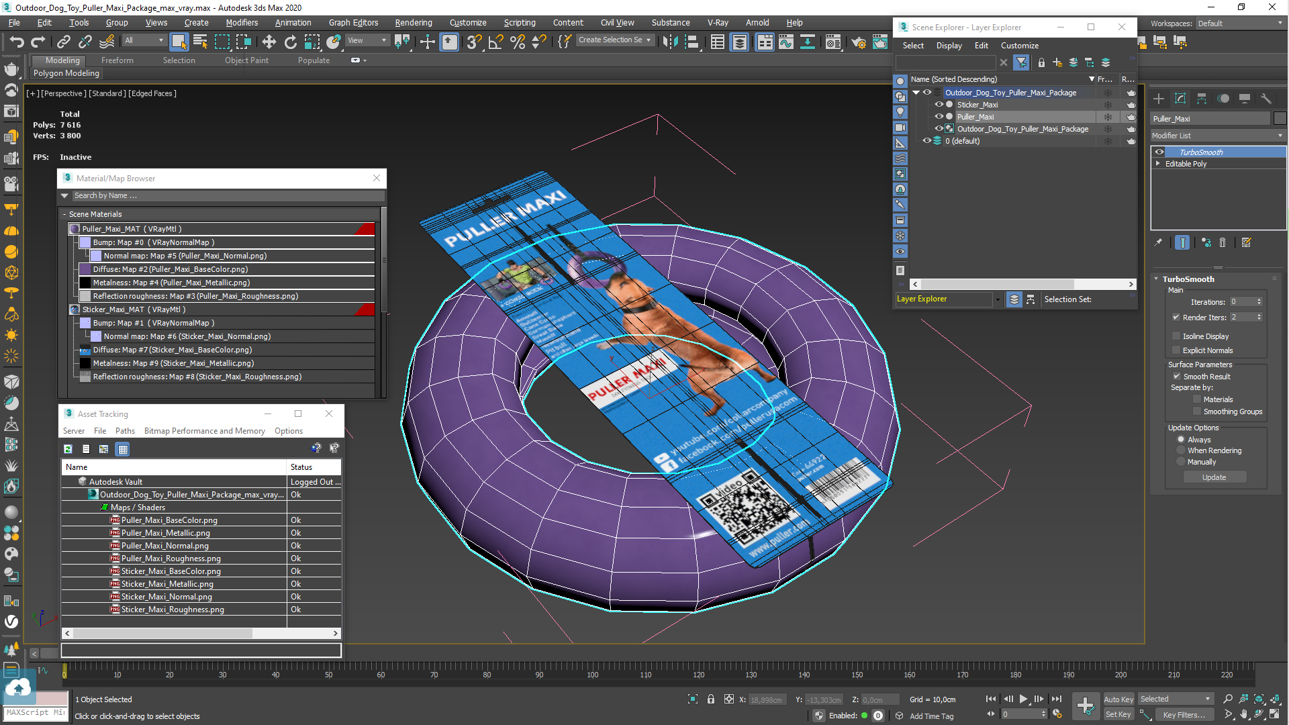This screenshot has height=725, width=1289.
Task: Click the selection lock toggle icon
Action: click(711, 699)
